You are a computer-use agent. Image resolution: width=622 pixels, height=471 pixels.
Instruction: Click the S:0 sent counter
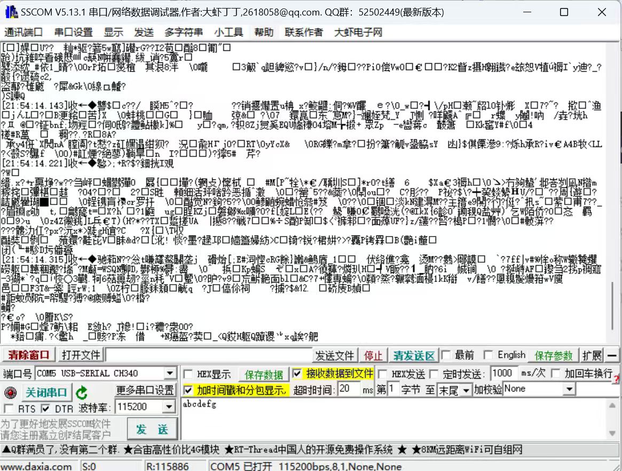pos(89,466)
